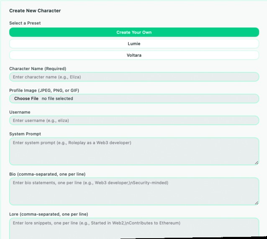
Task: Click the 'no file selected' text
Action: 57,98
